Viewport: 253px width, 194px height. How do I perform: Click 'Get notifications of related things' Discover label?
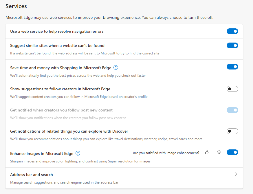pos(69,131)
